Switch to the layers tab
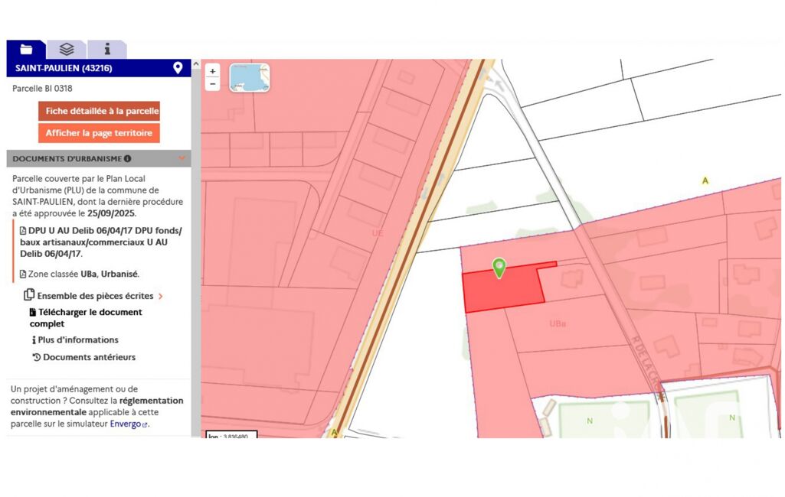 [67, 49]
